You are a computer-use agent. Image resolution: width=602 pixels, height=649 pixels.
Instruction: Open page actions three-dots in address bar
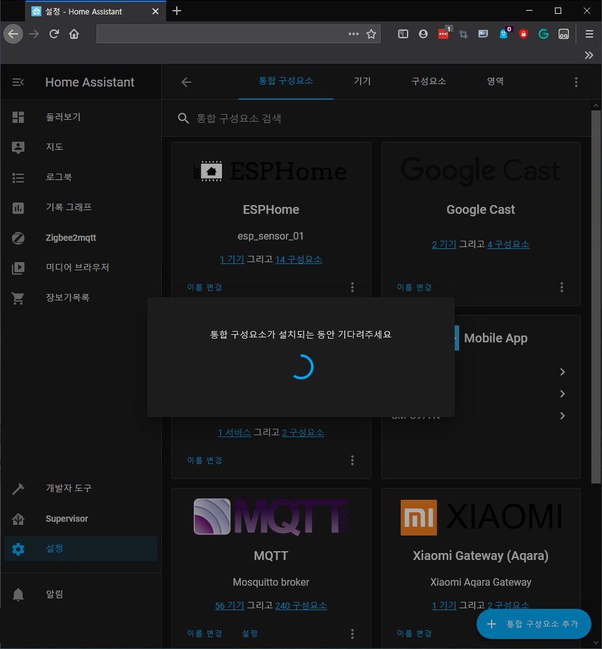(x=353, y=34)
